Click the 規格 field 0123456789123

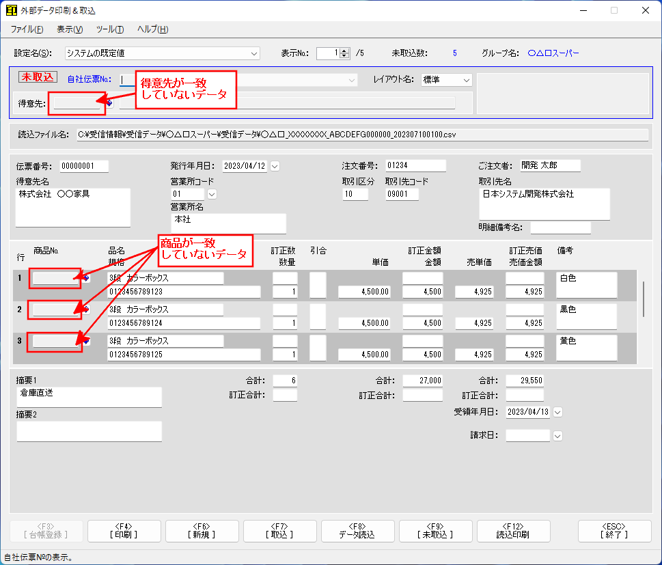184,292
